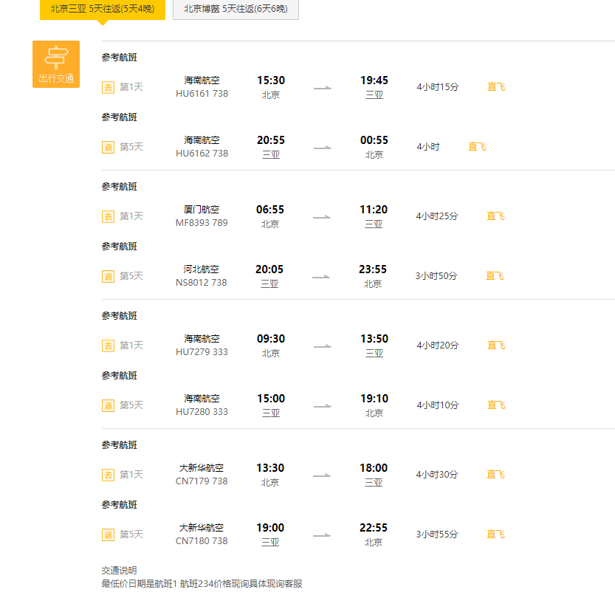Click the 去 icon for flight CN7179
615x598 pixels.
tap(108, 475)
